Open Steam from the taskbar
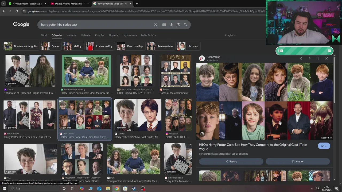 pos(134,189)
